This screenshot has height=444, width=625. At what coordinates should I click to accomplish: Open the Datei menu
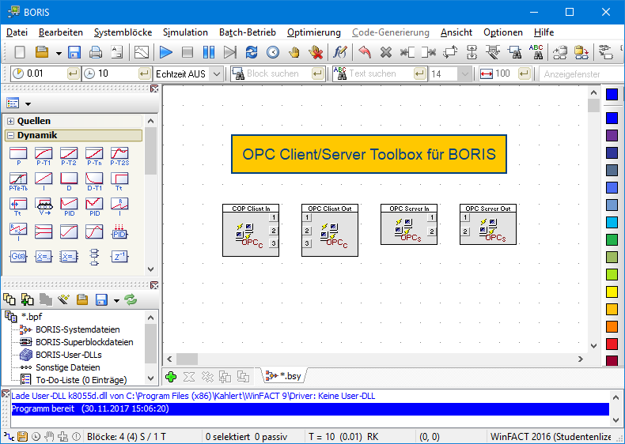click(17, 32)
